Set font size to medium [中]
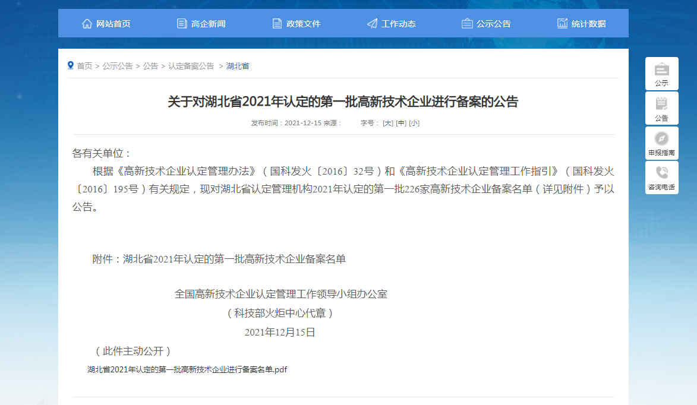The height and width of the screenshot is (405, 697). click(x=401, y=123)
